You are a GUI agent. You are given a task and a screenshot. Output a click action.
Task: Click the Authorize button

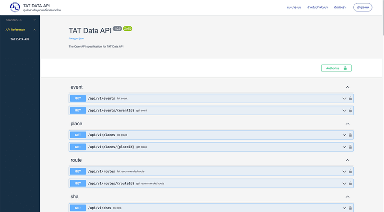click(x=336, y=68)
